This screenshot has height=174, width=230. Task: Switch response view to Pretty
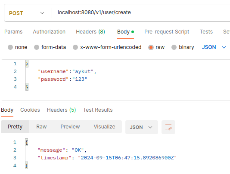click(x=15, y=127)
